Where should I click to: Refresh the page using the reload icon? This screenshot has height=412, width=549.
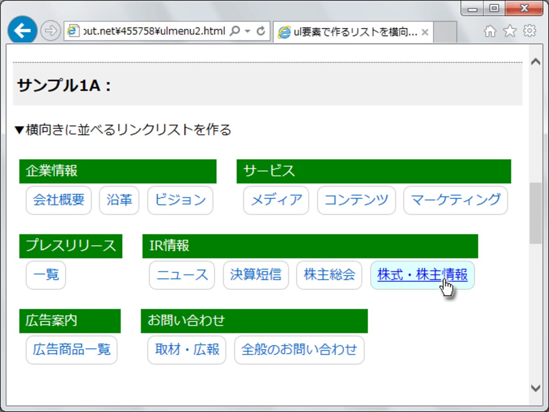click(x=261, y=31)
